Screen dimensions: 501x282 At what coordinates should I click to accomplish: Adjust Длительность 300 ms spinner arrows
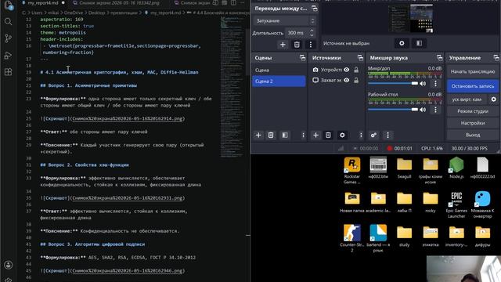click(312, 33)
